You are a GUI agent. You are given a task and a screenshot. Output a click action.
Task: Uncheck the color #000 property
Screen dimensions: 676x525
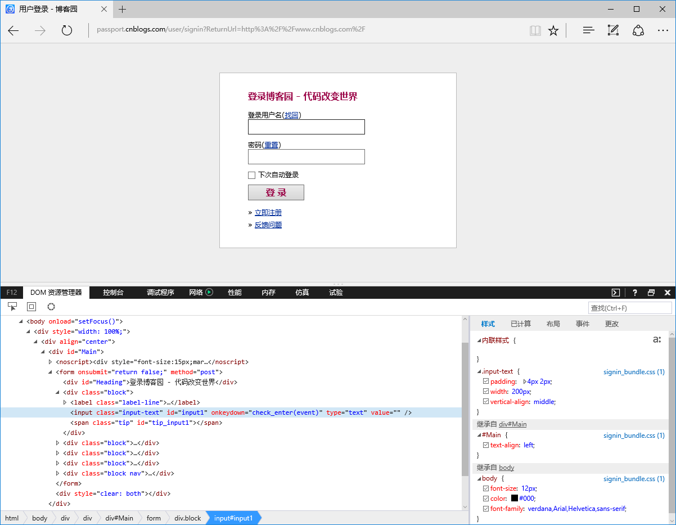[x=486, y=499]
